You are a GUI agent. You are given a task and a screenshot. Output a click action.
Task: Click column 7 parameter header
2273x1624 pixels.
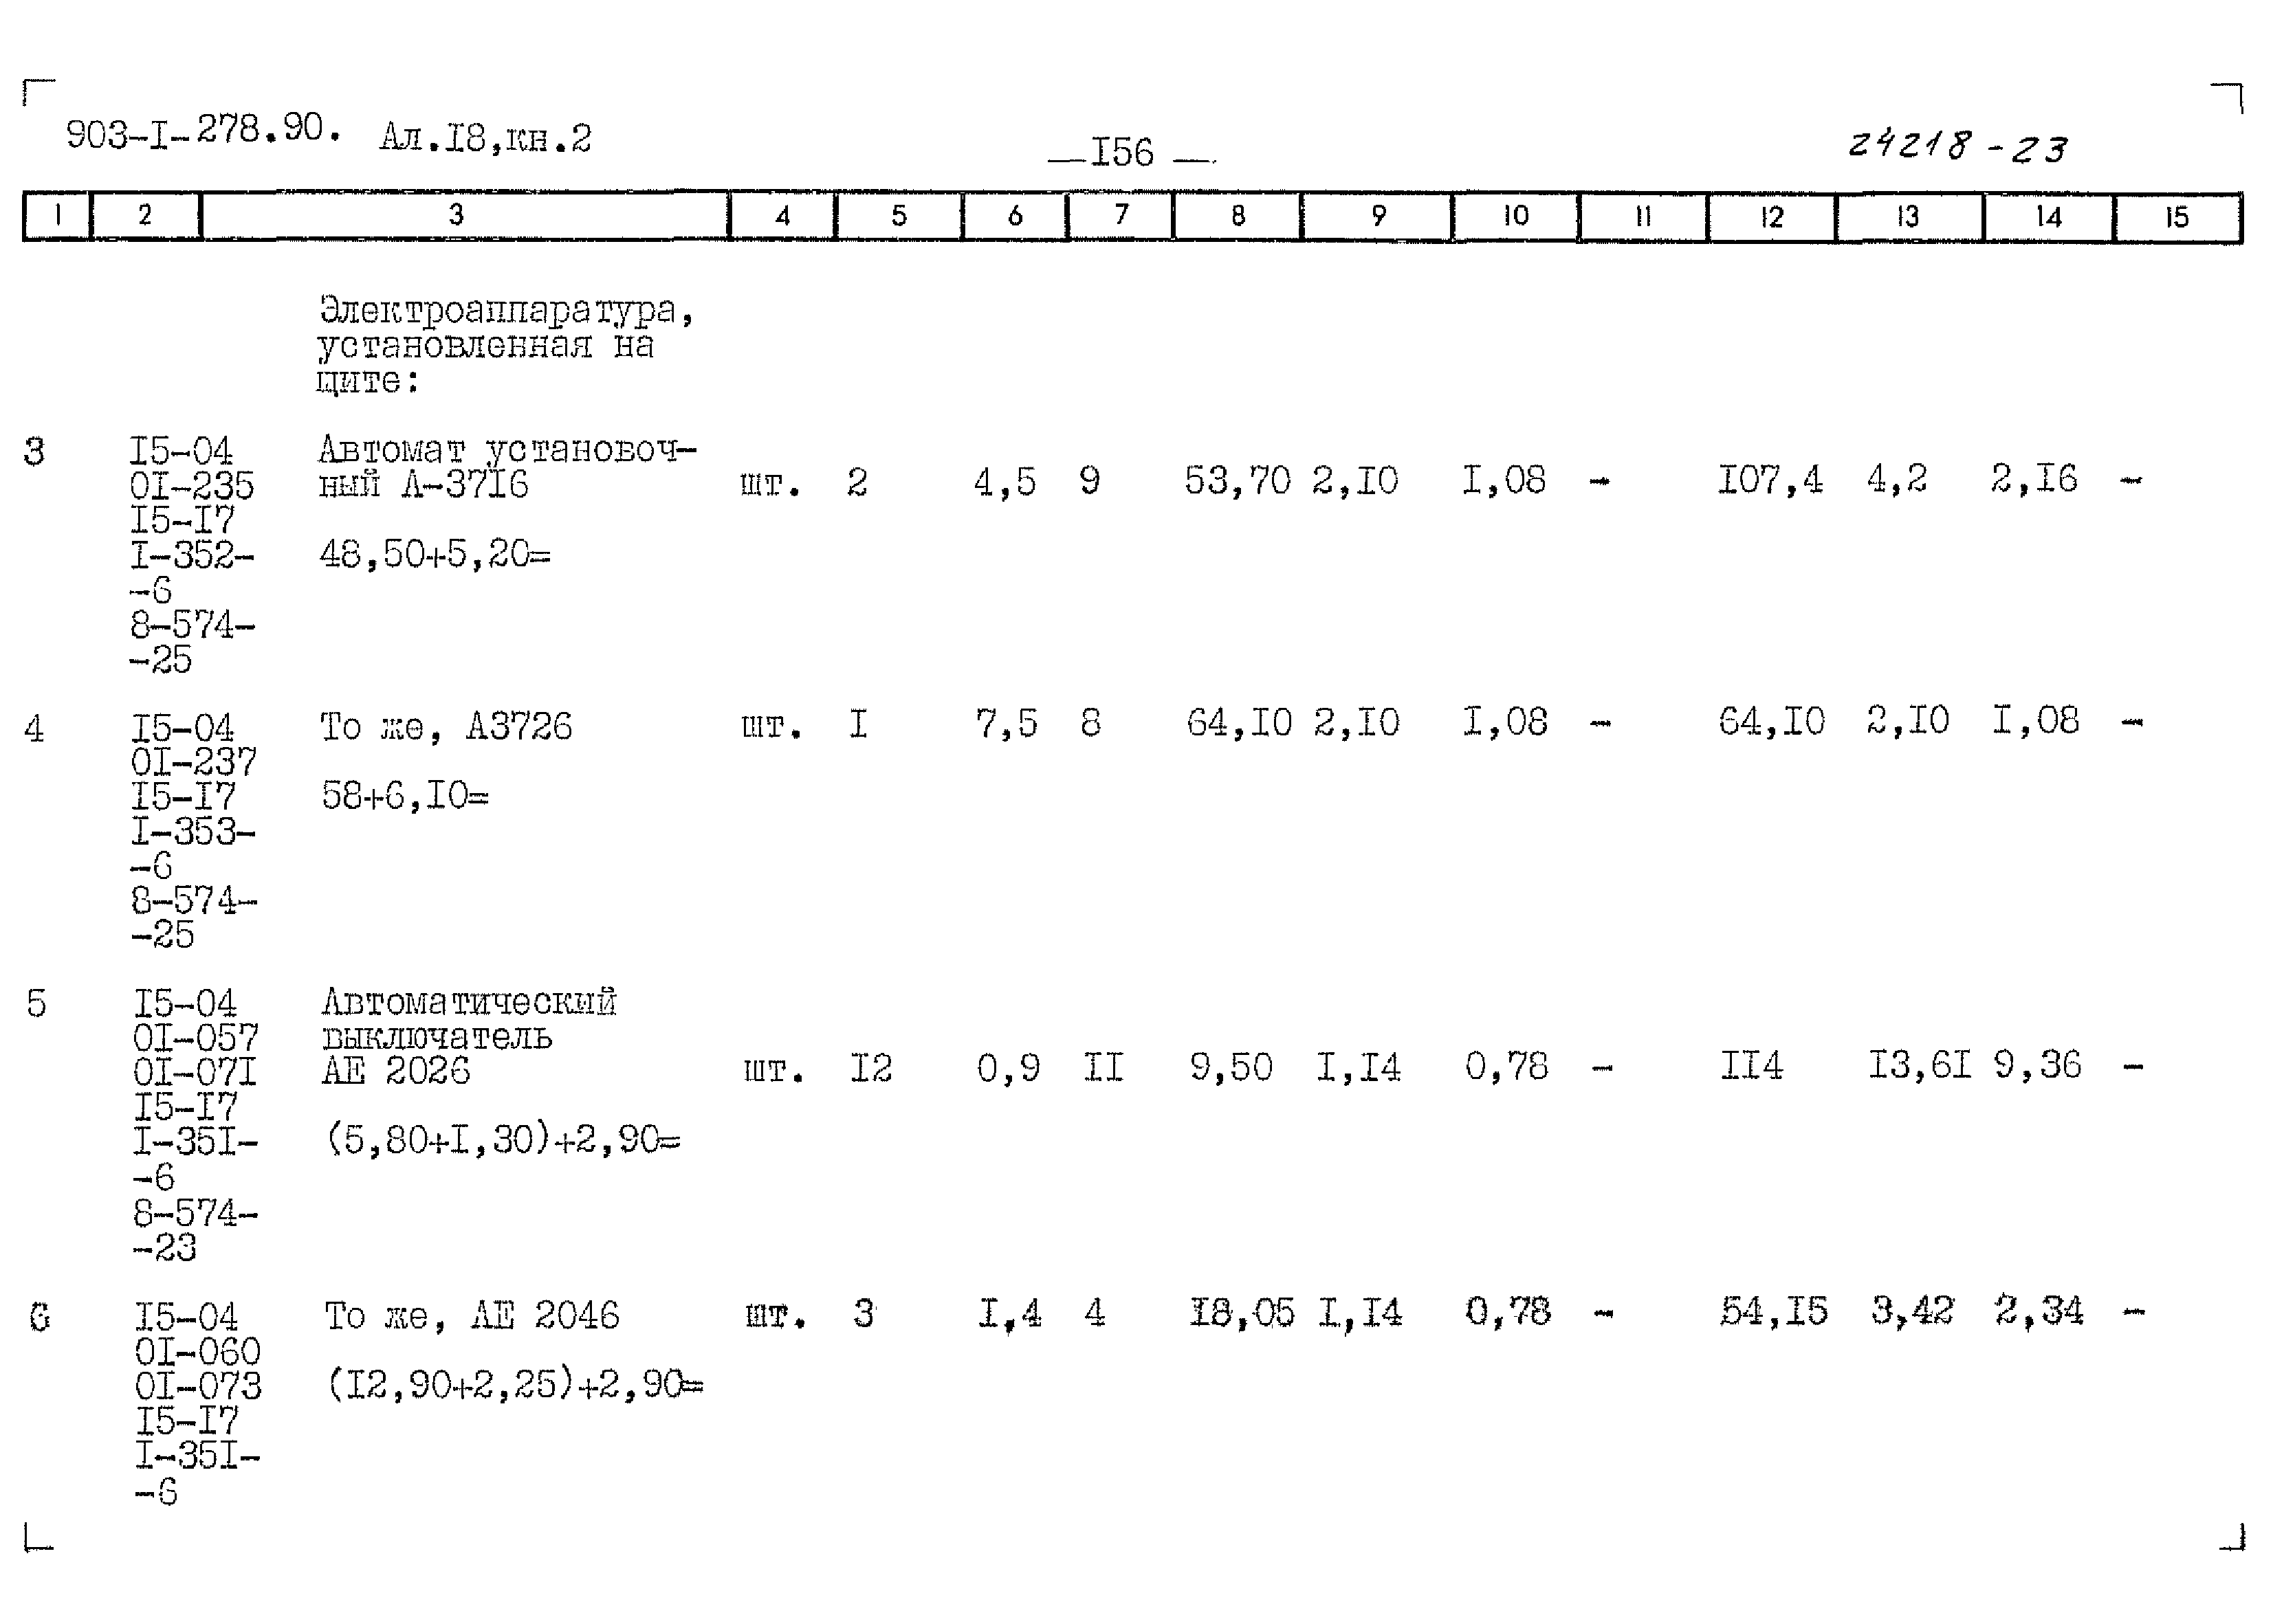coord(1118,214)
